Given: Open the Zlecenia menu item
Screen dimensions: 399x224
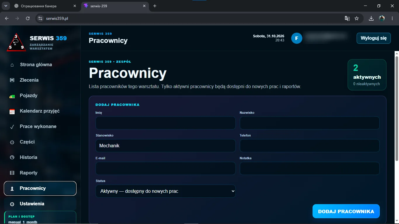Looking at the screenshot, I should 40,80.
